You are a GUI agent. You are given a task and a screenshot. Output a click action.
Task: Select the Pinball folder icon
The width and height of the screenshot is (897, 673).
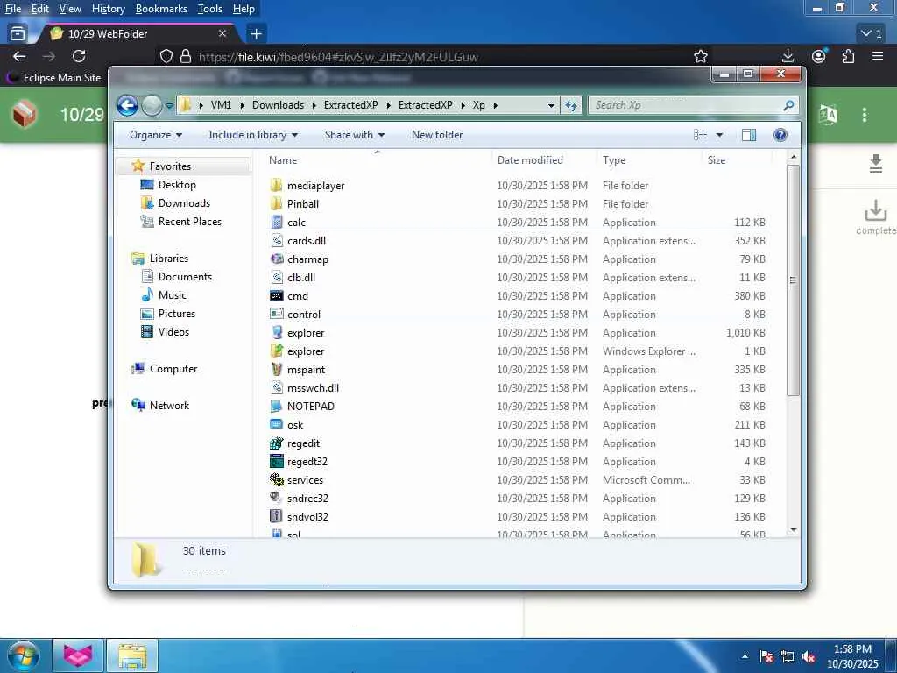click(x=277, y=203)
